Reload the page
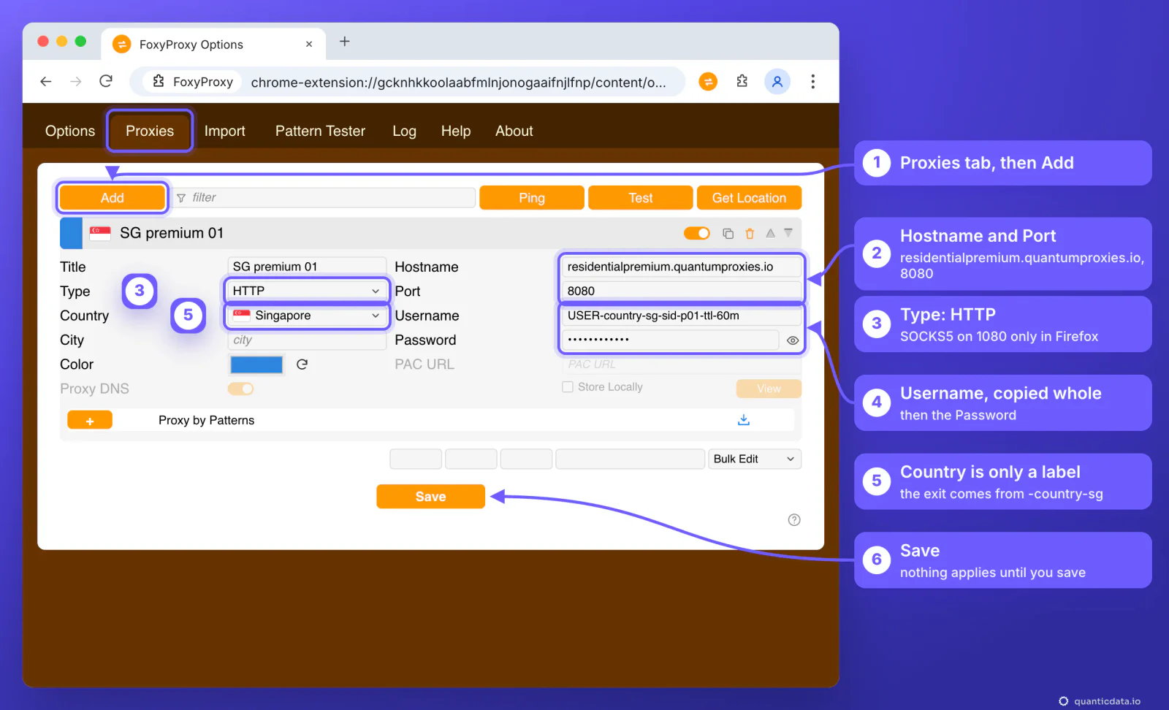The height and width of the screenshot is (710, 1169). coord(106,81)
